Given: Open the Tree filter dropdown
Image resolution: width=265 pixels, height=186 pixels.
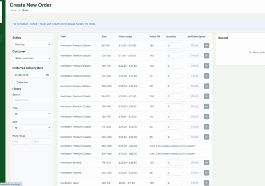Looking at the screenshot, I should pyautogui.click(x=32, y=114).
